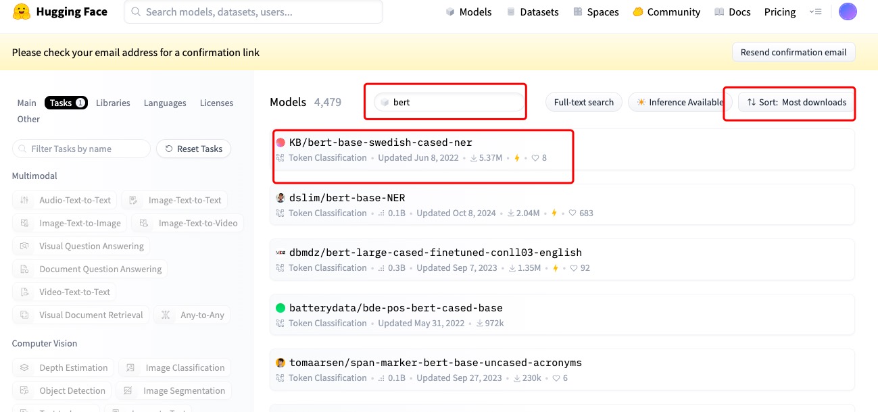The width and height of the screenshot is (878, 412).
Task: Toggle the Inference Available filter
Action: 680,103
